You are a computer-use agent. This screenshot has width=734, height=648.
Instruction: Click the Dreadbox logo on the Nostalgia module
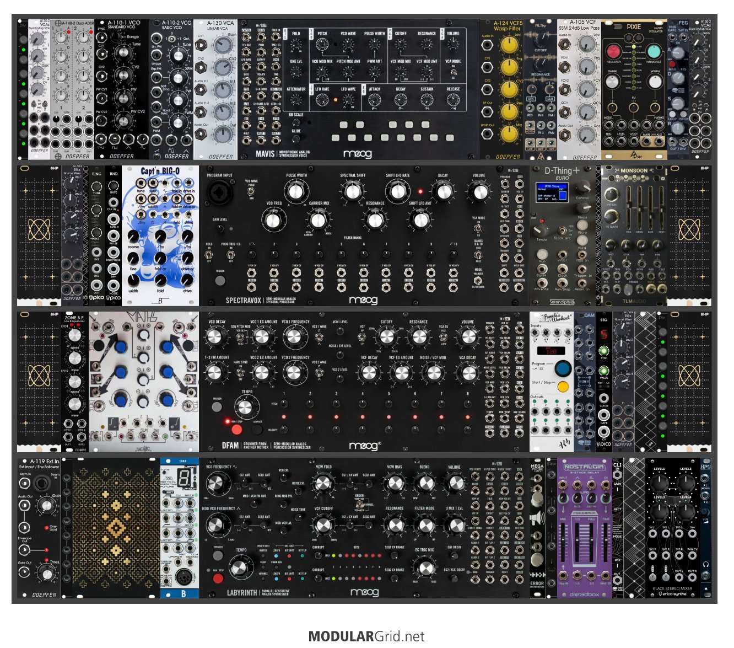[x=585, y=594]
